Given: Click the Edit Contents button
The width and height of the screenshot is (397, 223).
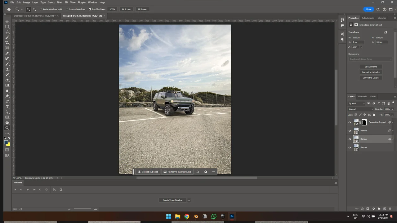Looking at the screenshot, I should point(371,67).
